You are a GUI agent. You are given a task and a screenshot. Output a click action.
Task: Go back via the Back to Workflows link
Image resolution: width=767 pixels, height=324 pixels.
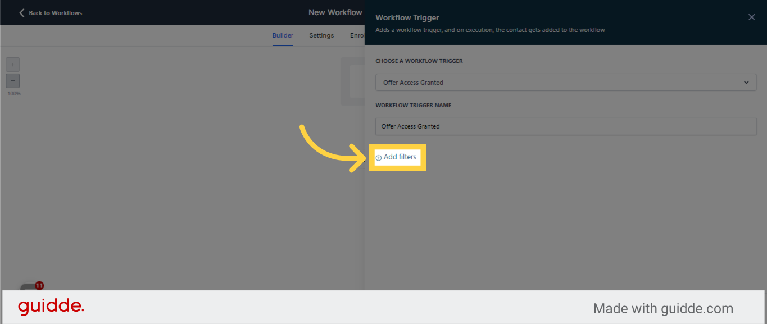[x=50, y=12]
